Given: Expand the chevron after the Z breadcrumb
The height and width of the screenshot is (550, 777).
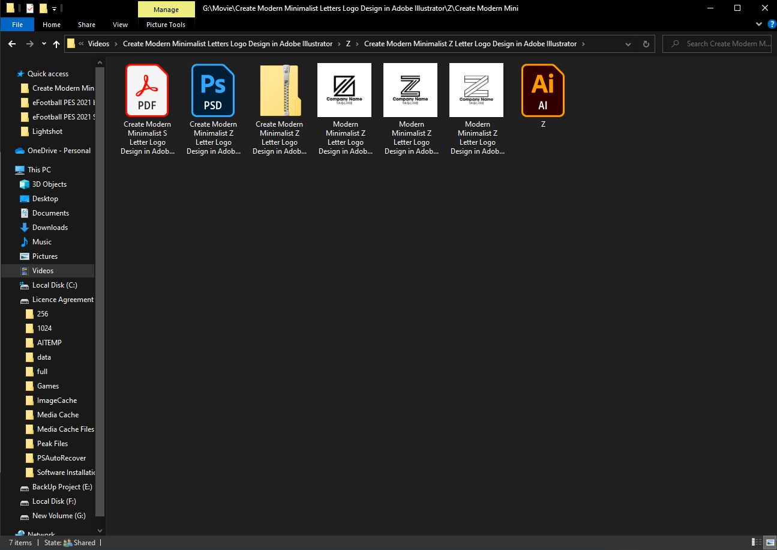Looking at the screenshot, I should [x=358, y=44].
